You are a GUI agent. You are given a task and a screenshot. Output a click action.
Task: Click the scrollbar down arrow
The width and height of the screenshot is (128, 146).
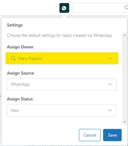125,122
